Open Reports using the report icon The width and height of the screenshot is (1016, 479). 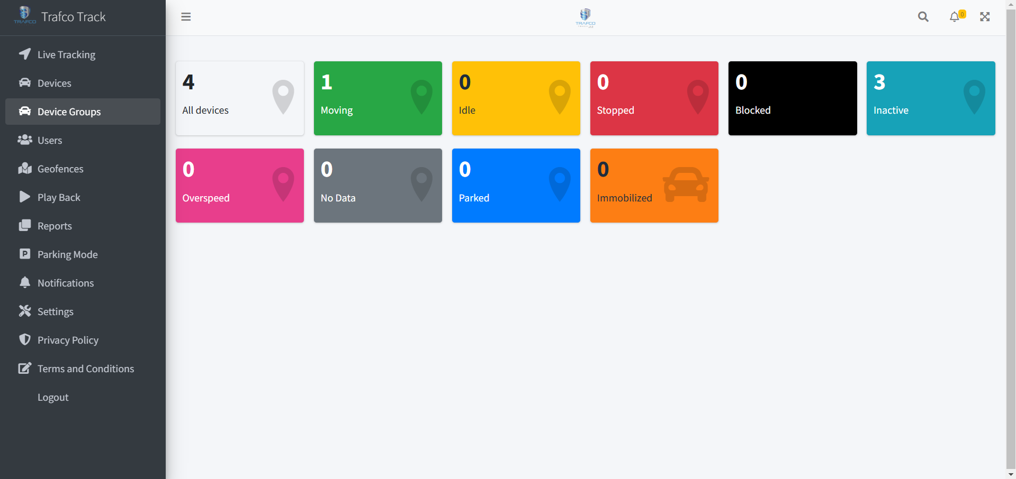(x=25, y=225)
